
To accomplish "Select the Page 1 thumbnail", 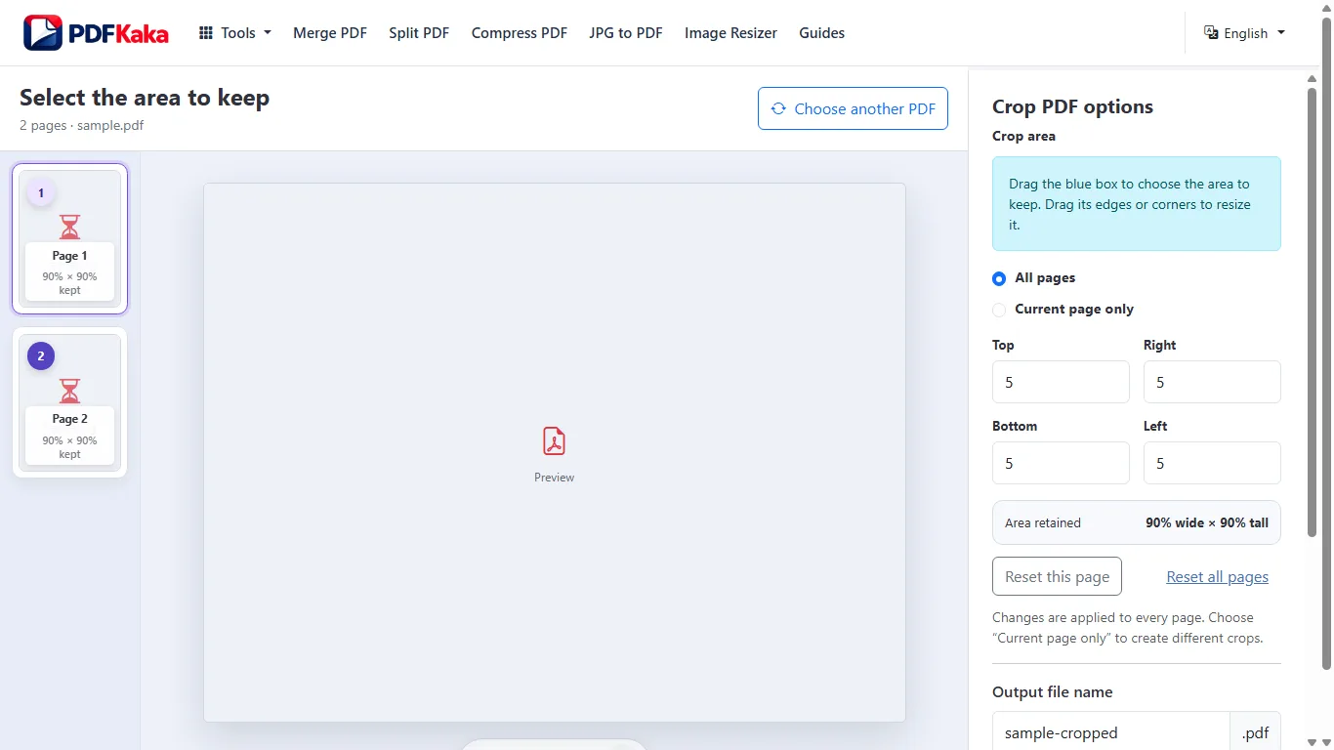I will (x=69, y=239).
